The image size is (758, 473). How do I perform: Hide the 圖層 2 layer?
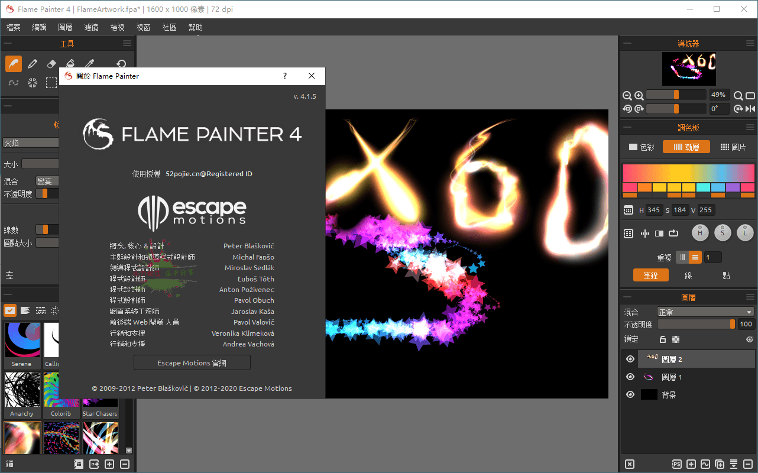pyautogui.click(x=630, y=359)
